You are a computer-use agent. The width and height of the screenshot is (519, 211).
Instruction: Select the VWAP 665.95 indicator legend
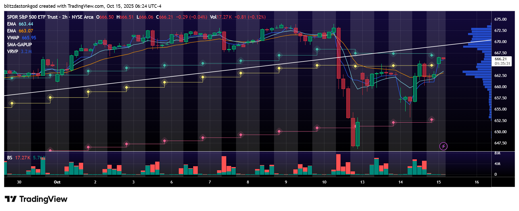coord(22,38)
